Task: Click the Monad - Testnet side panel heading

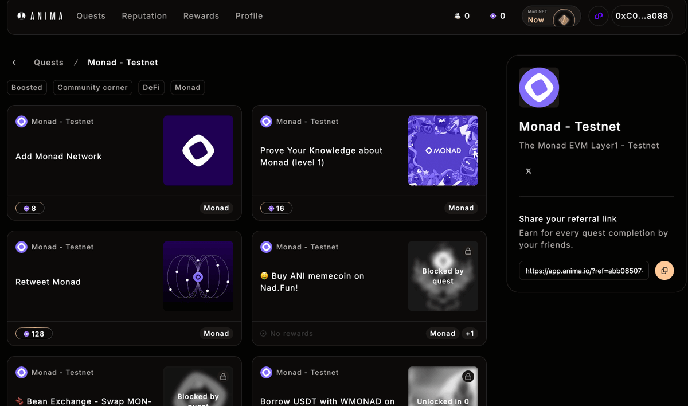Action: coord(570,127)
